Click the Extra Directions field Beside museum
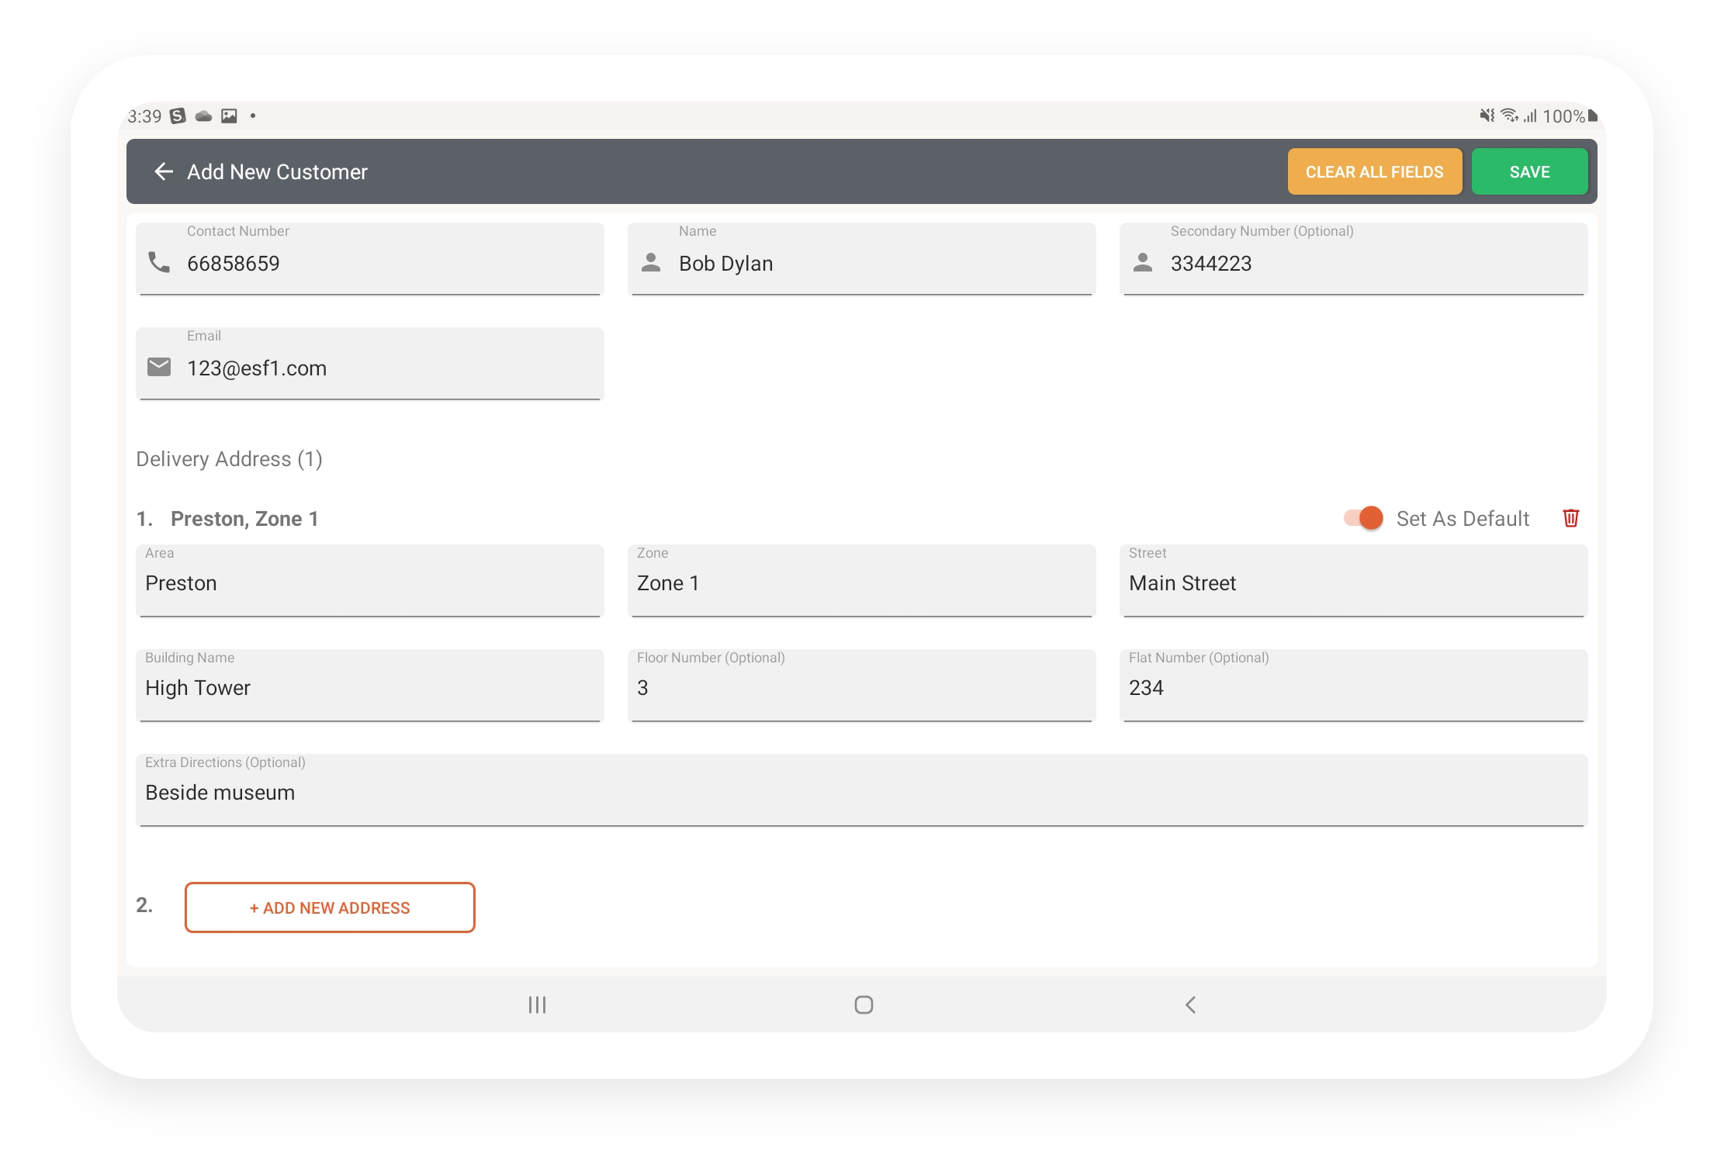1724x1165 pixels. [x=861, y=792]
